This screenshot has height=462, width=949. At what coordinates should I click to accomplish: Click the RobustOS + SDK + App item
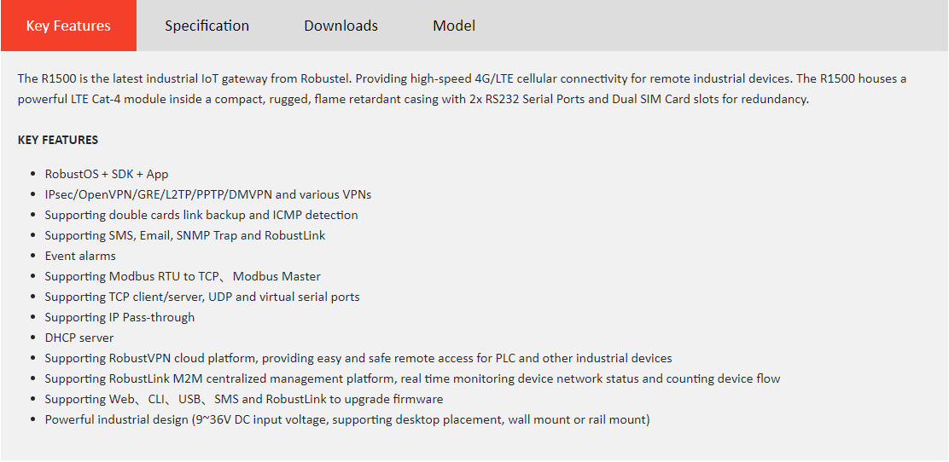coord(107,174)
